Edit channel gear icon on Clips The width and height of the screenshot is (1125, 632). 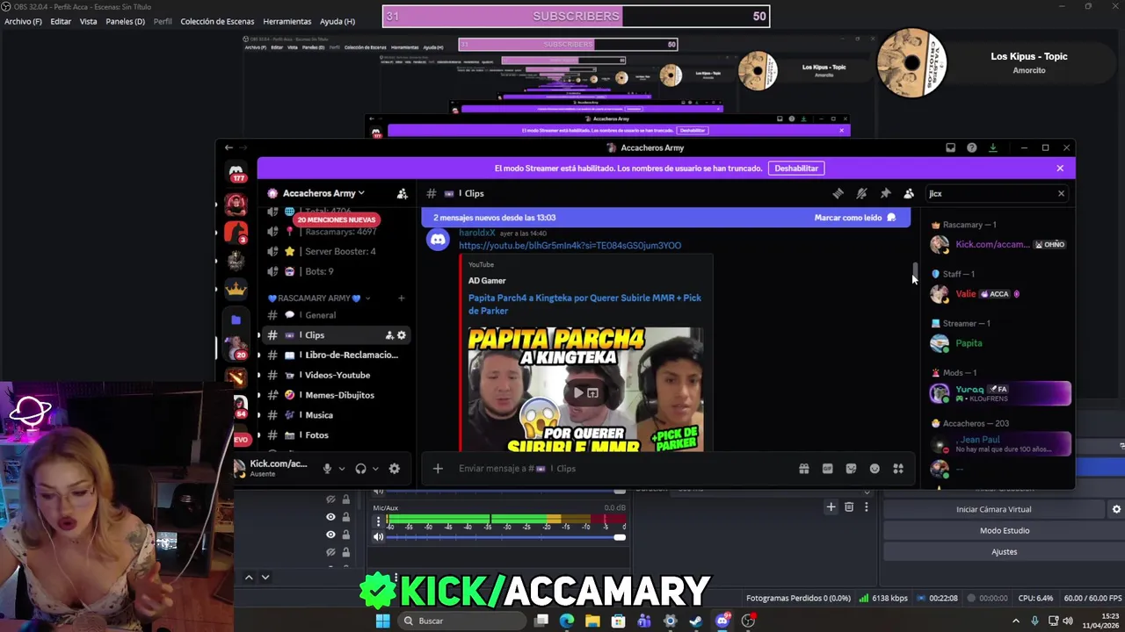pyautogui.click(x=402, y=335)
